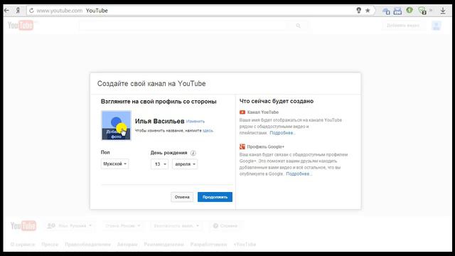Click the Изменить link next to the name
Viewport: 455px width, 256px height.
pyautogui.click(x=196, y=122)
